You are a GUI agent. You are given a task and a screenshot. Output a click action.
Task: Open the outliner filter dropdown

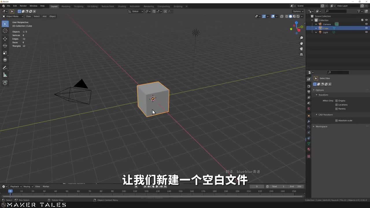[360, 11]
